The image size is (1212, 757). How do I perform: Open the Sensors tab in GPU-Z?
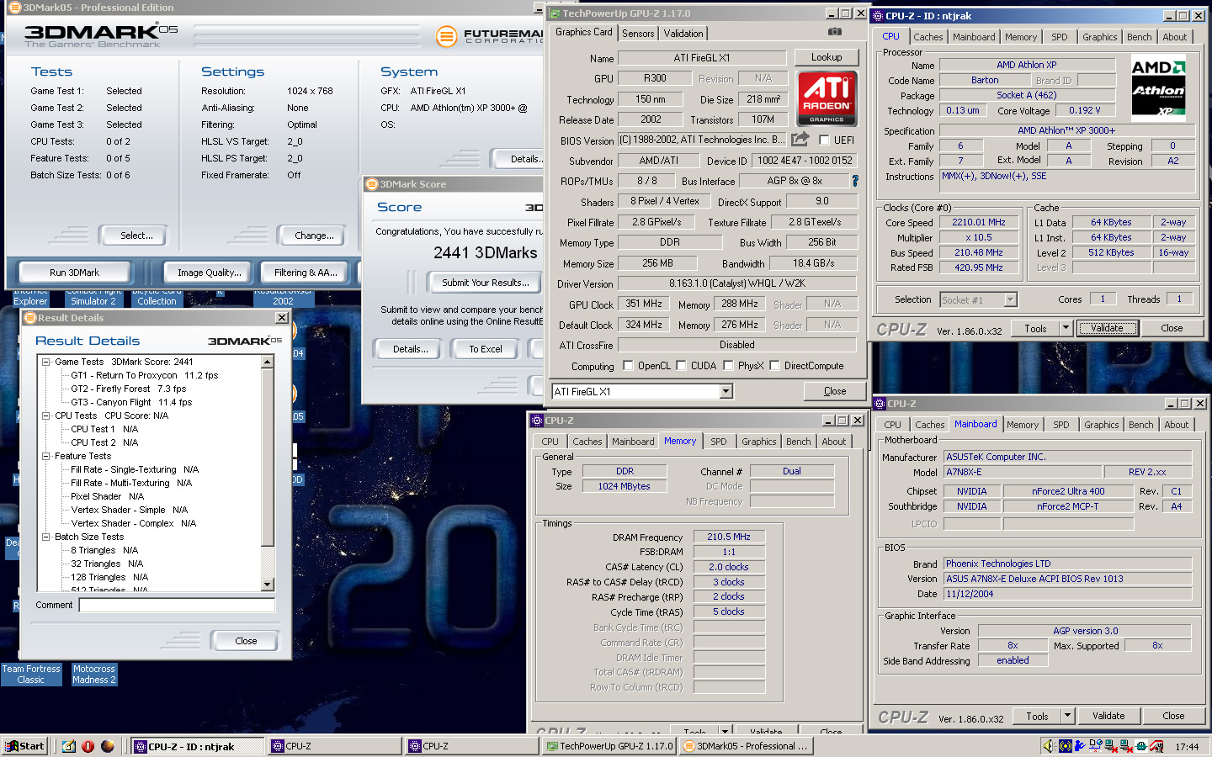[638, 33]
